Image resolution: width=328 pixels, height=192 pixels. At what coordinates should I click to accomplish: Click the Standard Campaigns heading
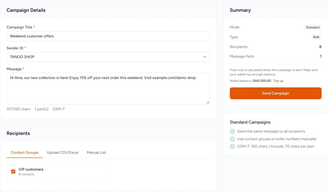[250, 122]
